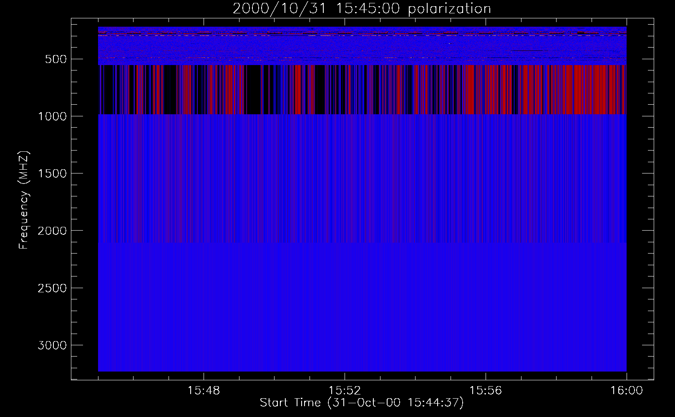Click the 2500 frequency tick label
Viewport: 675px width, 417px height.
coord(52,288)
